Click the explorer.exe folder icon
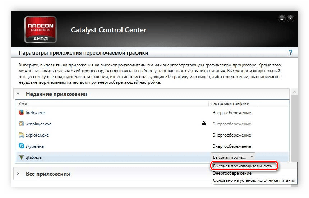The image size is (309, 198). pyautogui.click(x=22, y=135)
